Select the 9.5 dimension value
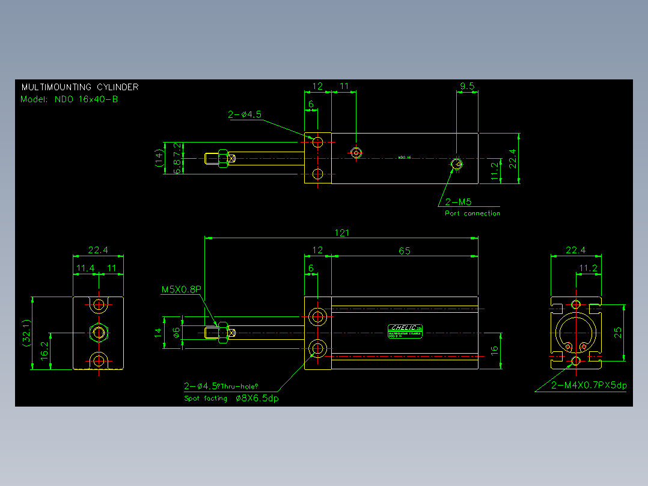This screenshot has width=648, height=486. pos(467,86)
